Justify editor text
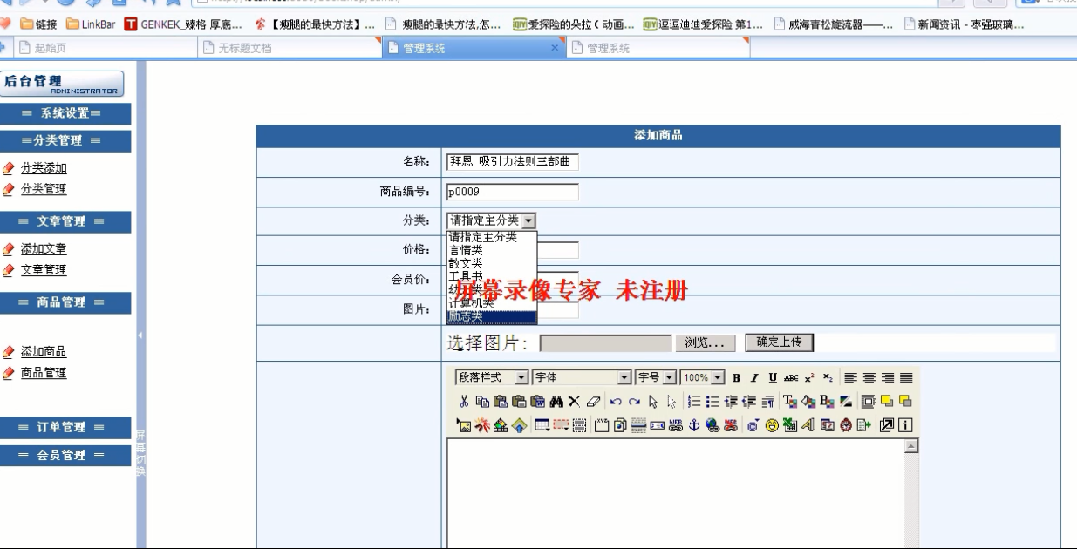 coord(906,377)
